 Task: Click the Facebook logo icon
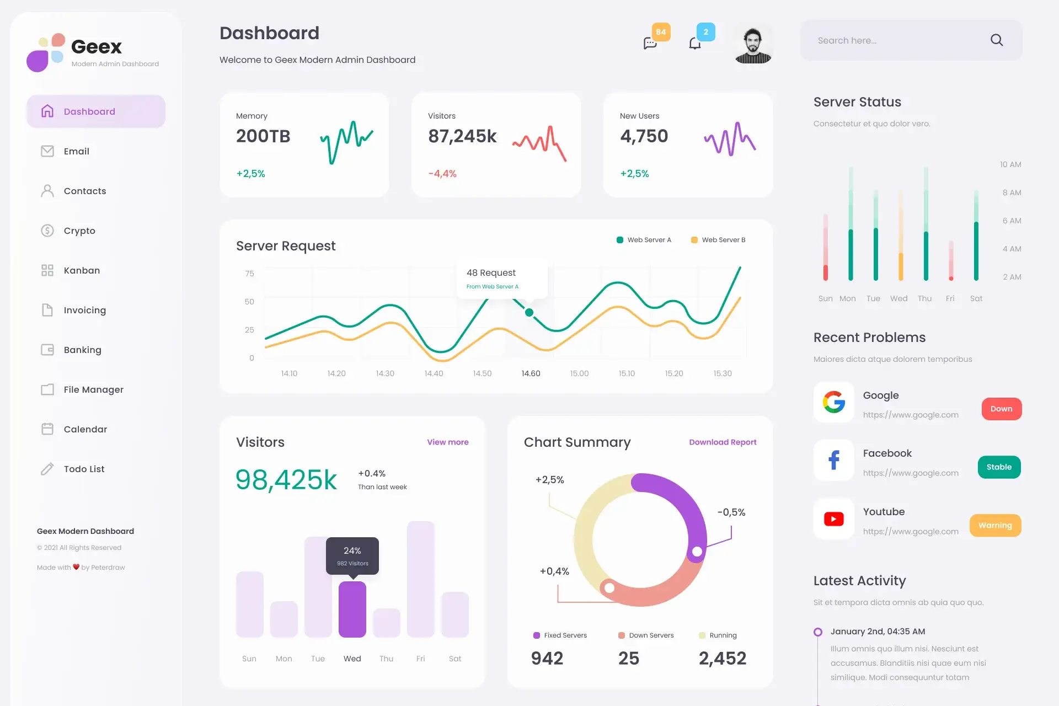[x=834, y=460]
